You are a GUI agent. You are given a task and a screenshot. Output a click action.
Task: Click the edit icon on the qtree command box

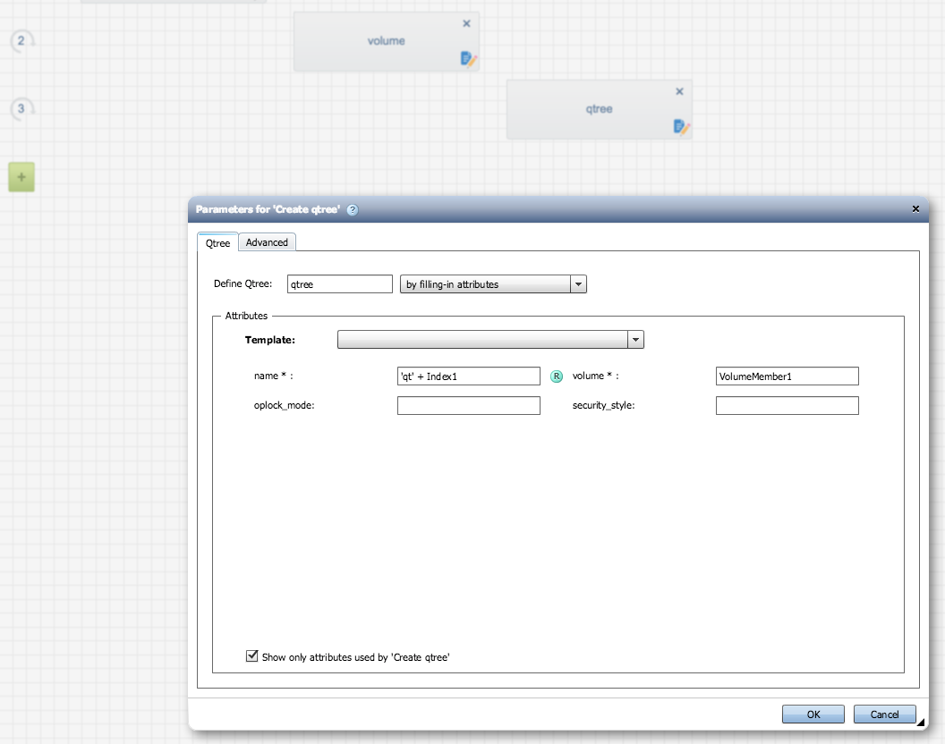pyautogui.click(x=682, y=127)
